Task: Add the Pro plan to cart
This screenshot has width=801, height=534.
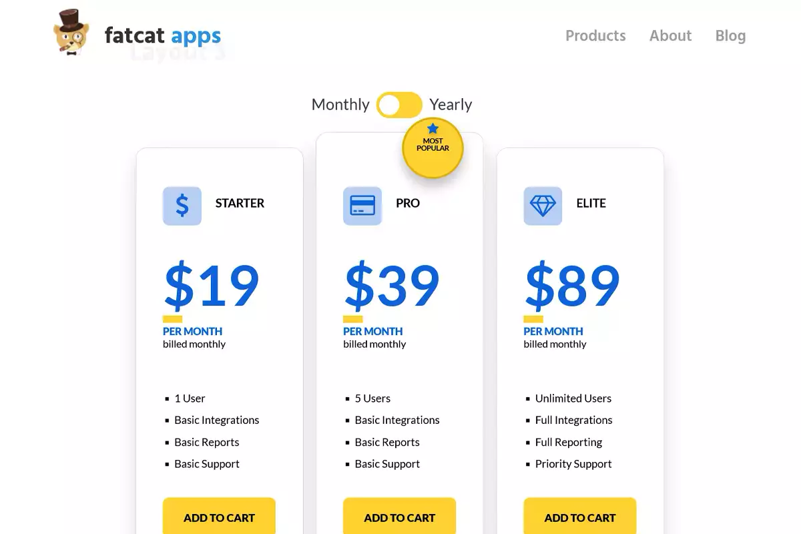Action: coord(399,517)
